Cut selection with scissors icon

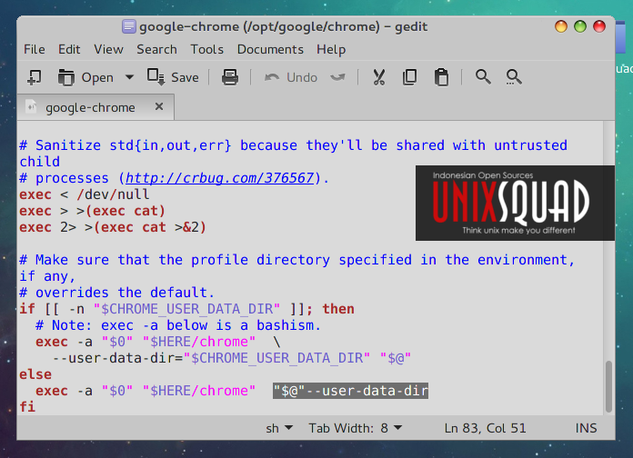pyautogui.click(x=378, y=77)
